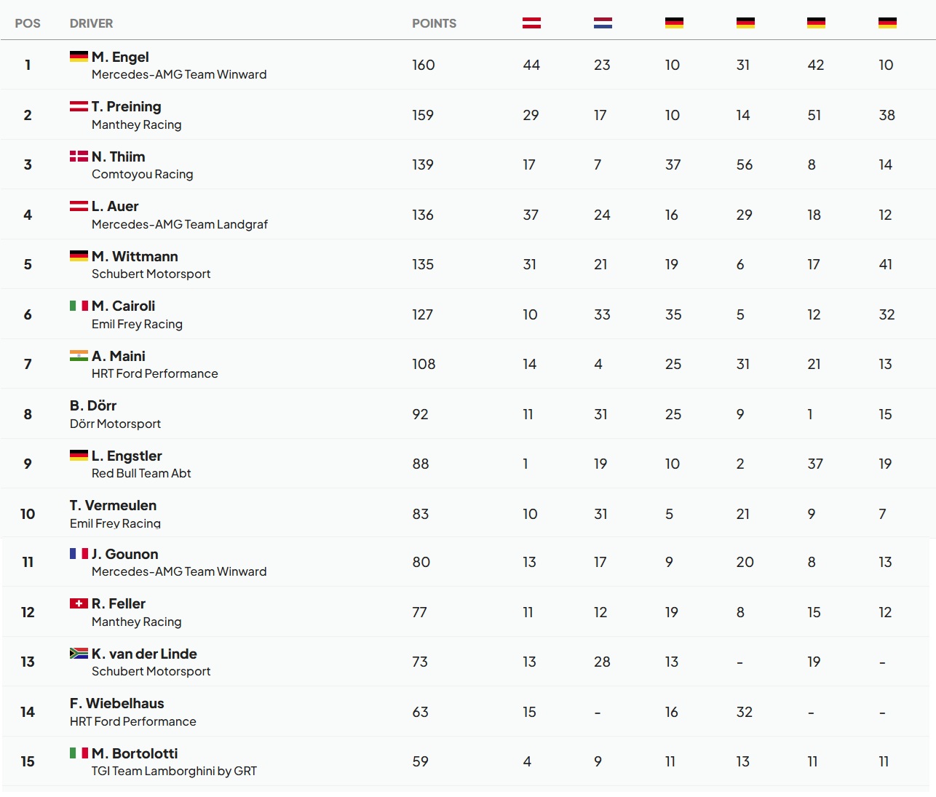Screen dimensions: 936x797
Task: Select the Mercedes-AMG Team Landgraf team name
Action: pos(180,224)
